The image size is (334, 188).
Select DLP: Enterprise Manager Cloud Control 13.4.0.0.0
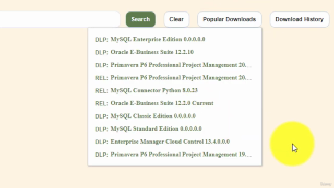click(162, 142)
